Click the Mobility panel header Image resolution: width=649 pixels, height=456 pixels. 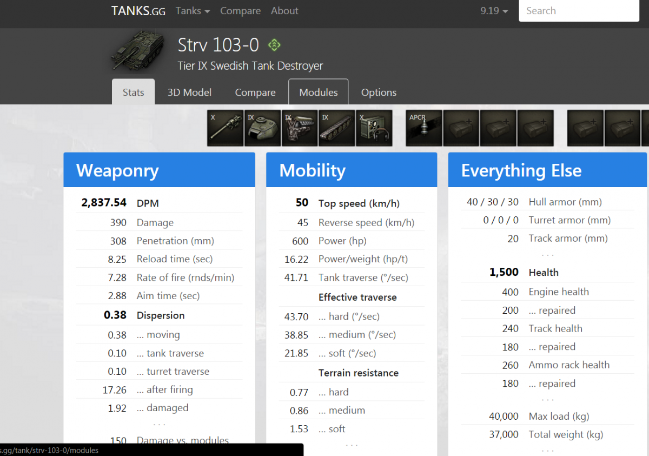click(x=352, y=170)
